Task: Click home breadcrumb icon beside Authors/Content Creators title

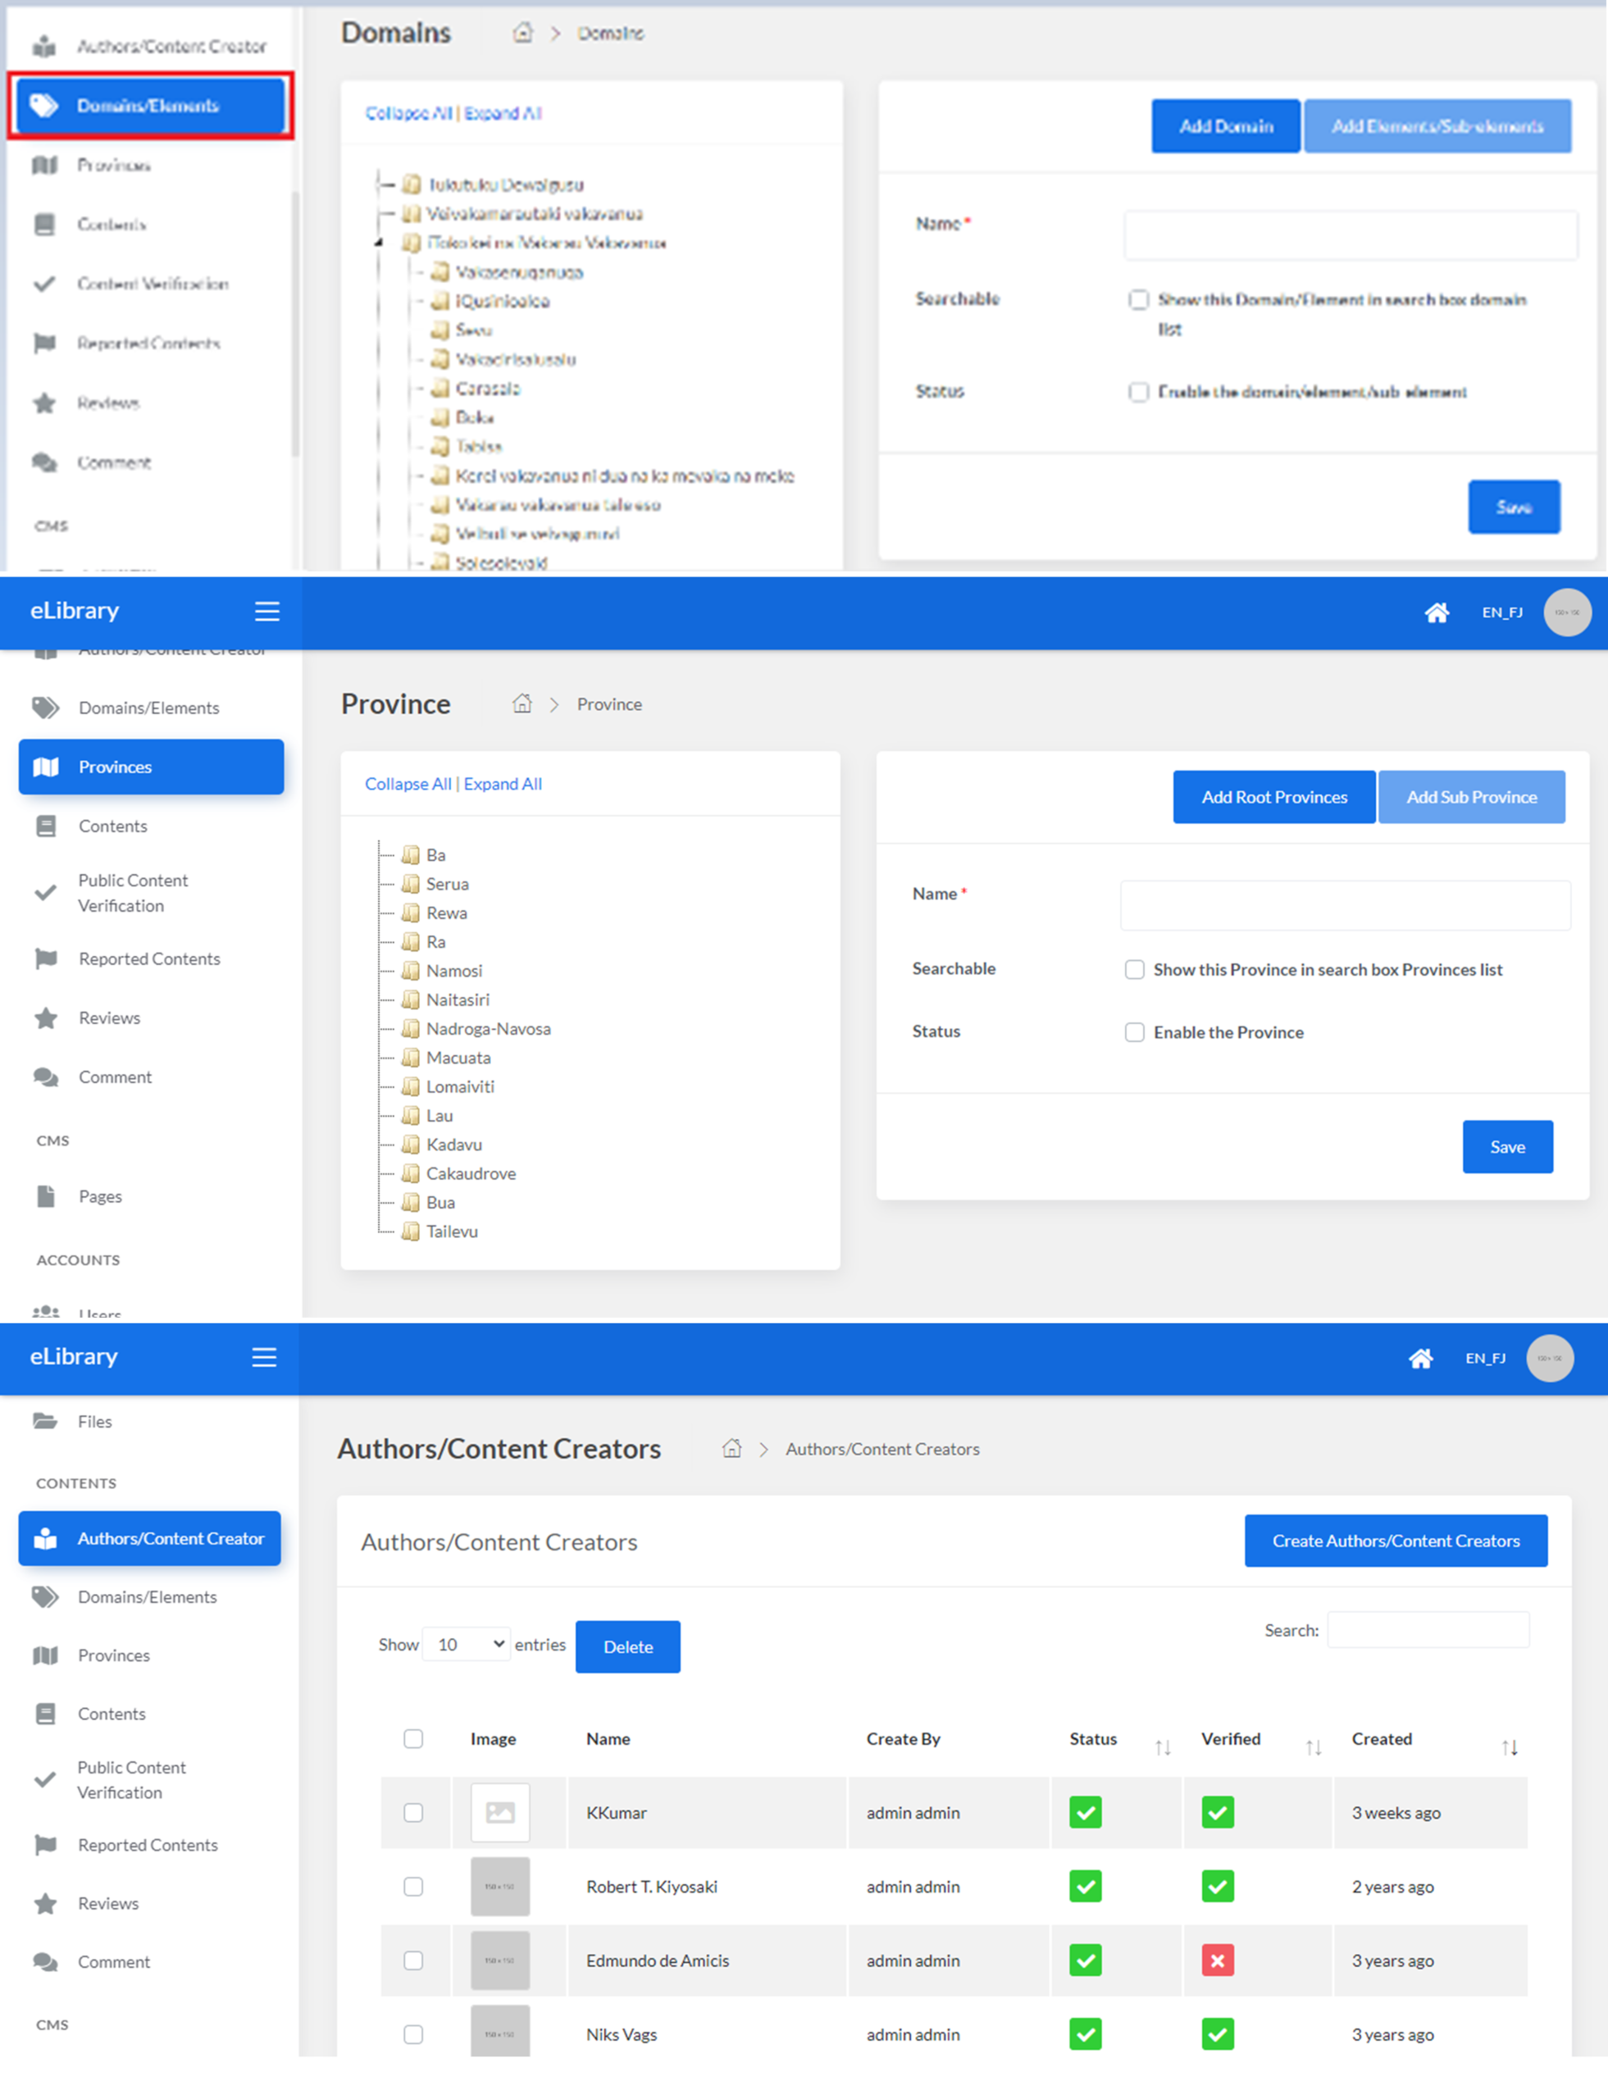Action: [x=732, y=1448]
